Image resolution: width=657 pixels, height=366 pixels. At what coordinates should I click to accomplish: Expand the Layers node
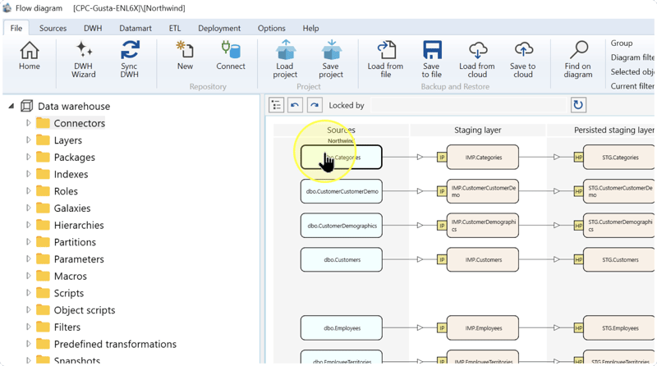point(28,140)
